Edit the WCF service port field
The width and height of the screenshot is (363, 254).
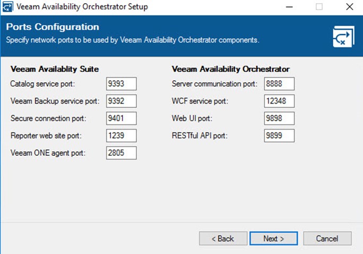[279, 101]
